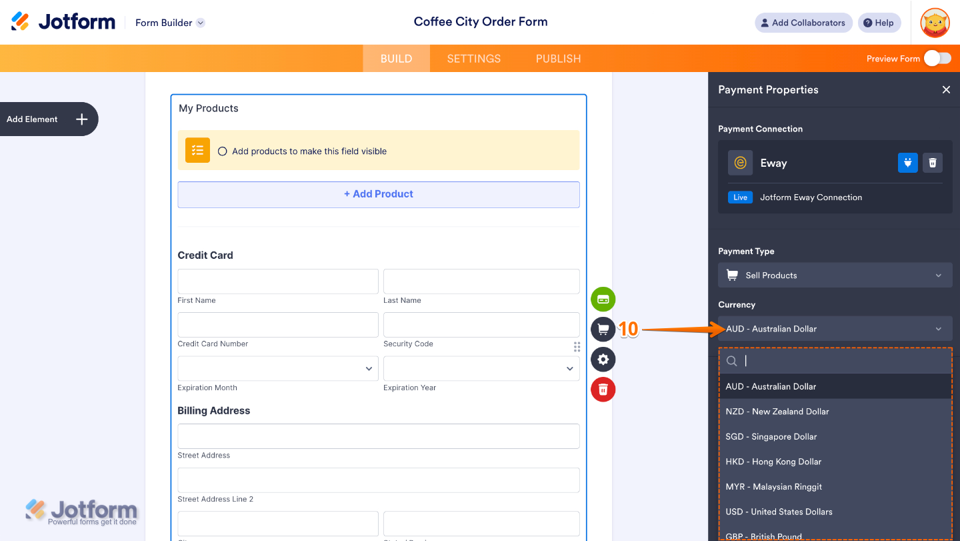The height and width of the screenshot is (541, 960).
Task: Choose NZD - New Zealand Dollar
Action: pos(835,412)
